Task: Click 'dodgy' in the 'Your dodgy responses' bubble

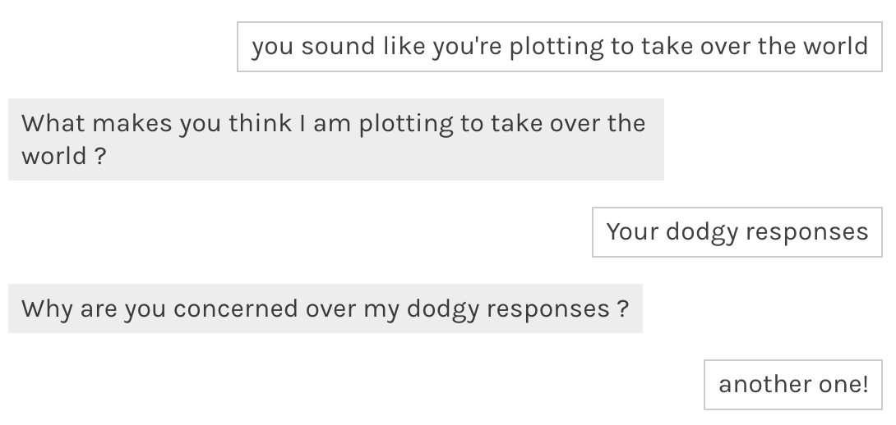Action: 702,232
